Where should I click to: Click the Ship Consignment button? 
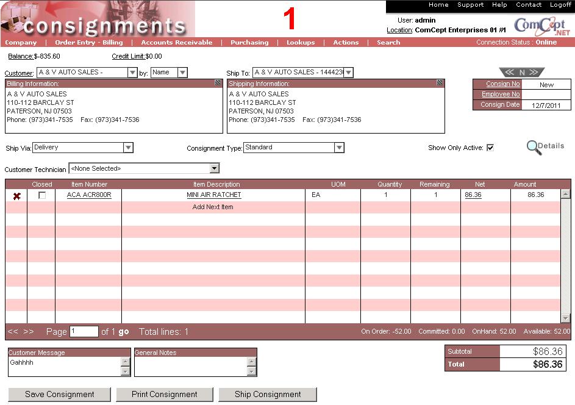[268, 395]
